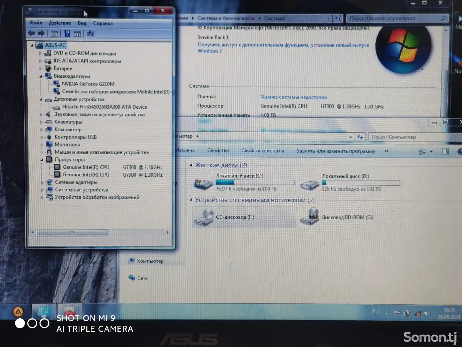Open the Действие menu
The image size is (462, 347).
(x=60, y=23)
